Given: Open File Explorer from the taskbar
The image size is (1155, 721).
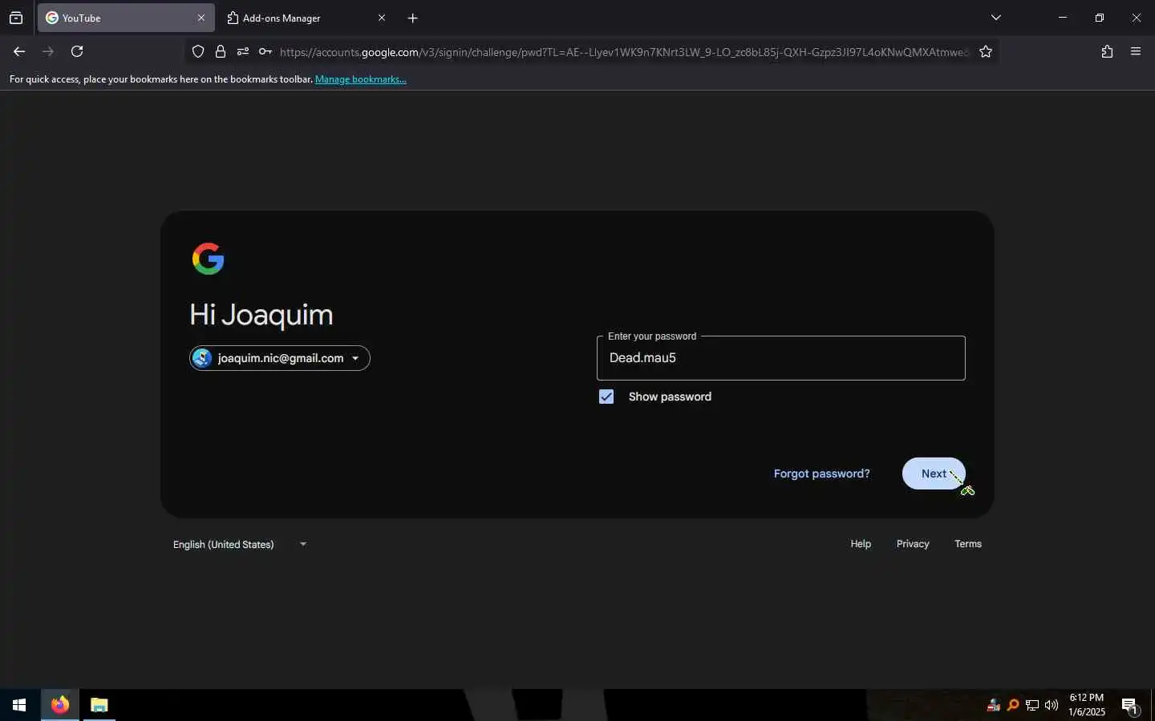Looking at the screenshot, I should (99, 705).
